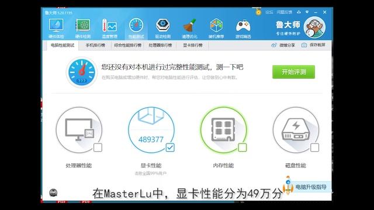The image size is (374, 210).
Task: Click the 显卡性能 circle showing 489377
Action: click(x=151, y=130)
